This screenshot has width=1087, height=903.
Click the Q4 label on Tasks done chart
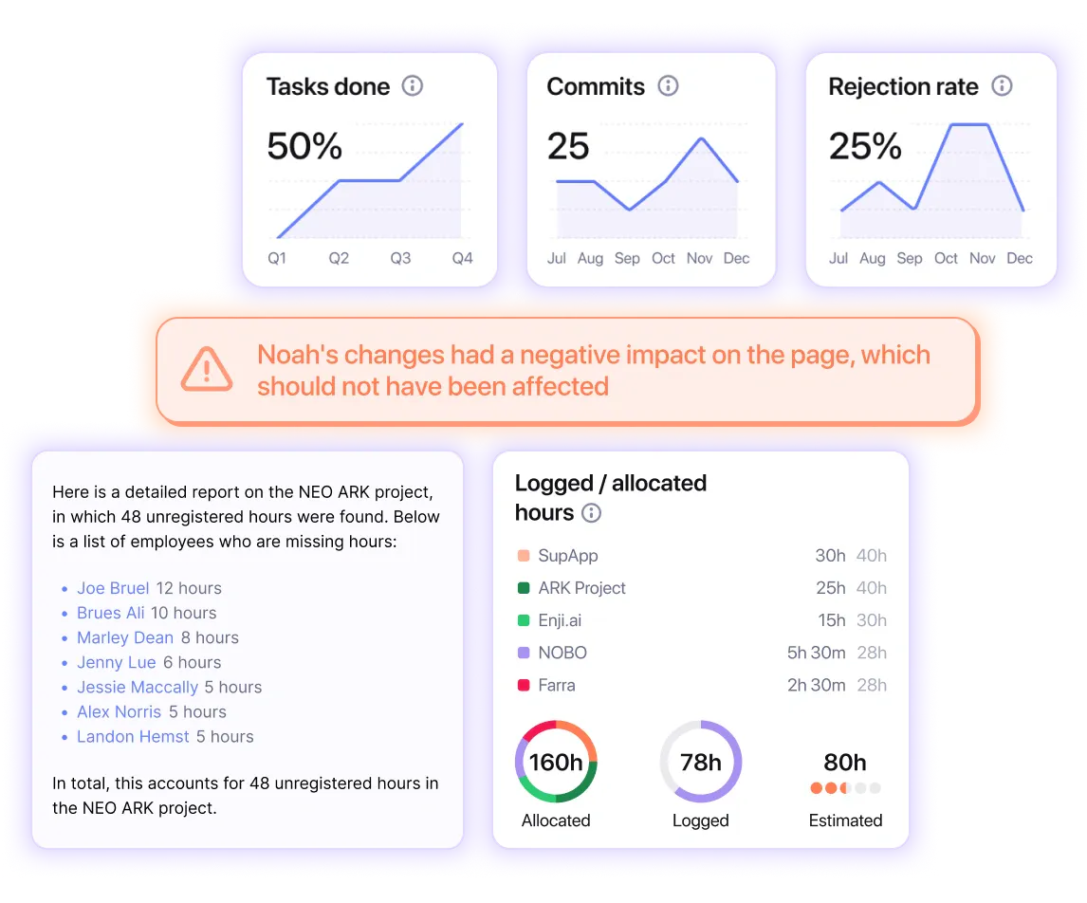[x=462, y=259]
